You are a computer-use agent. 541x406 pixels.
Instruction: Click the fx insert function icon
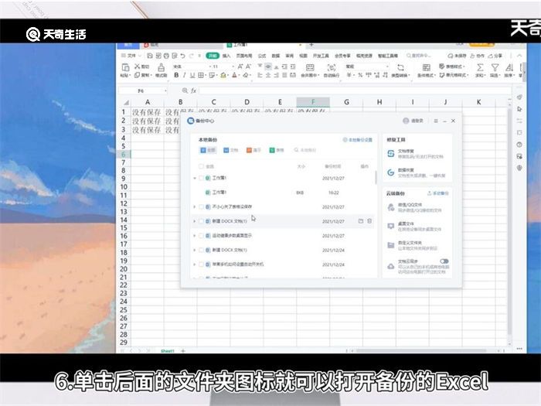click(x=193, y=90)
